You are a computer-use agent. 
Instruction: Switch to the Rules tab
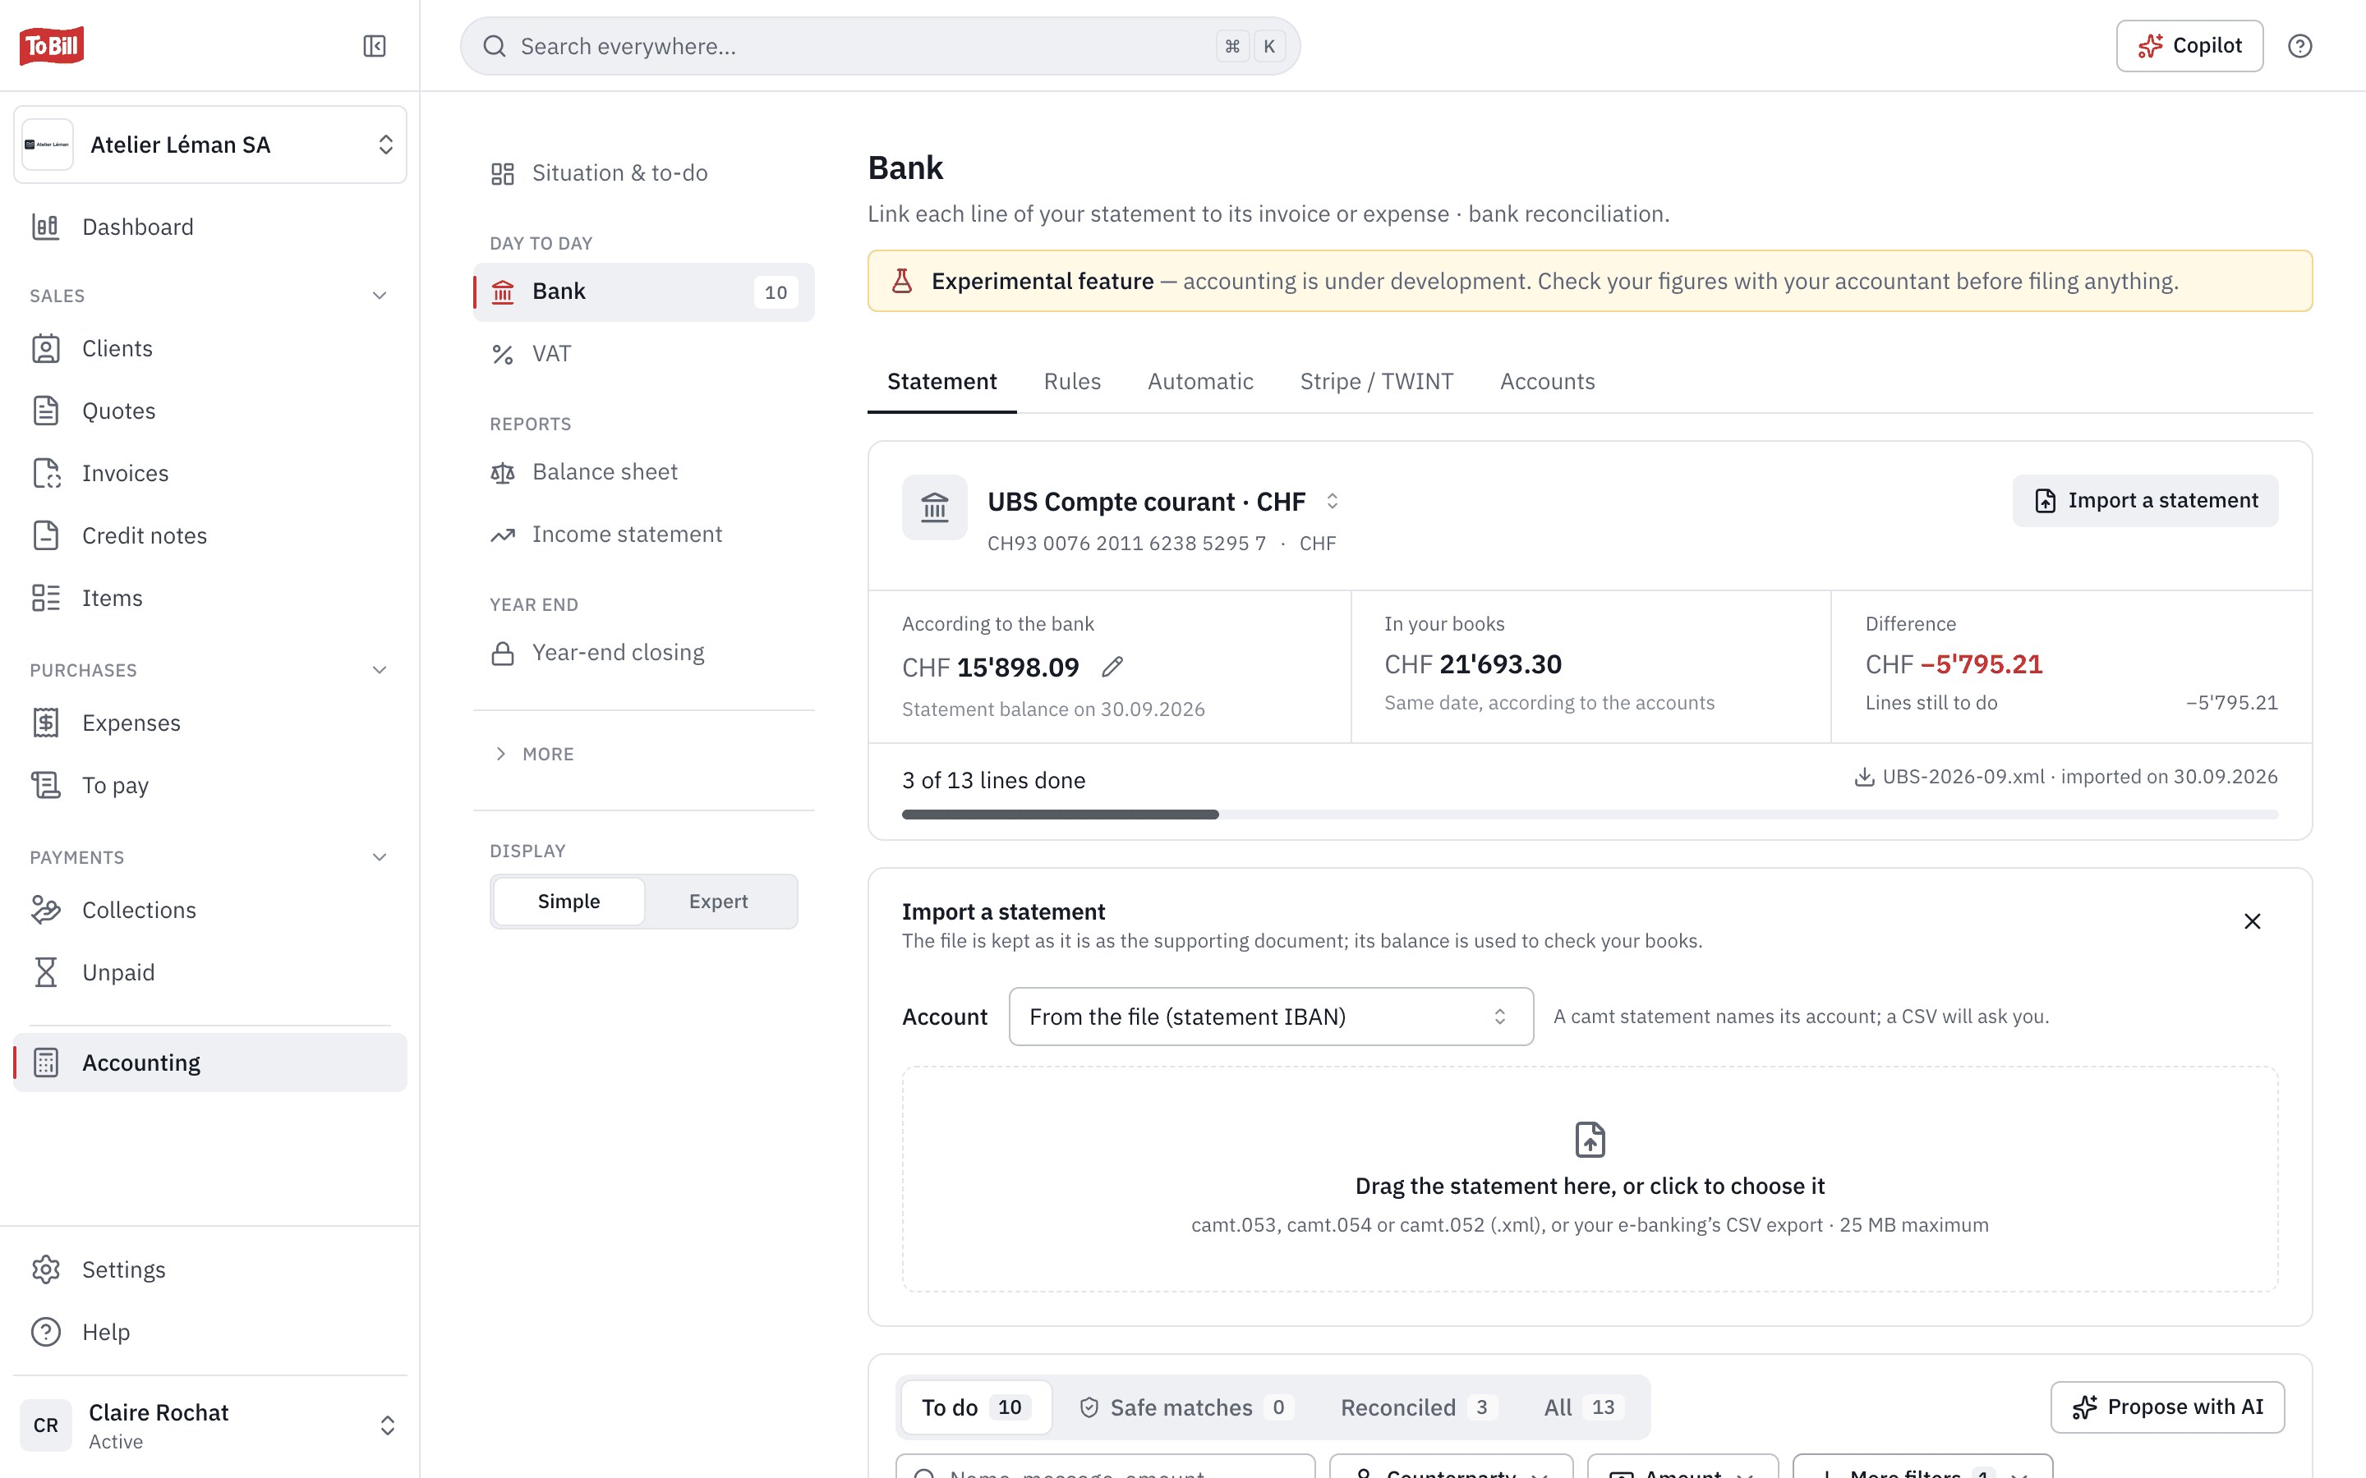(1071, 382)
